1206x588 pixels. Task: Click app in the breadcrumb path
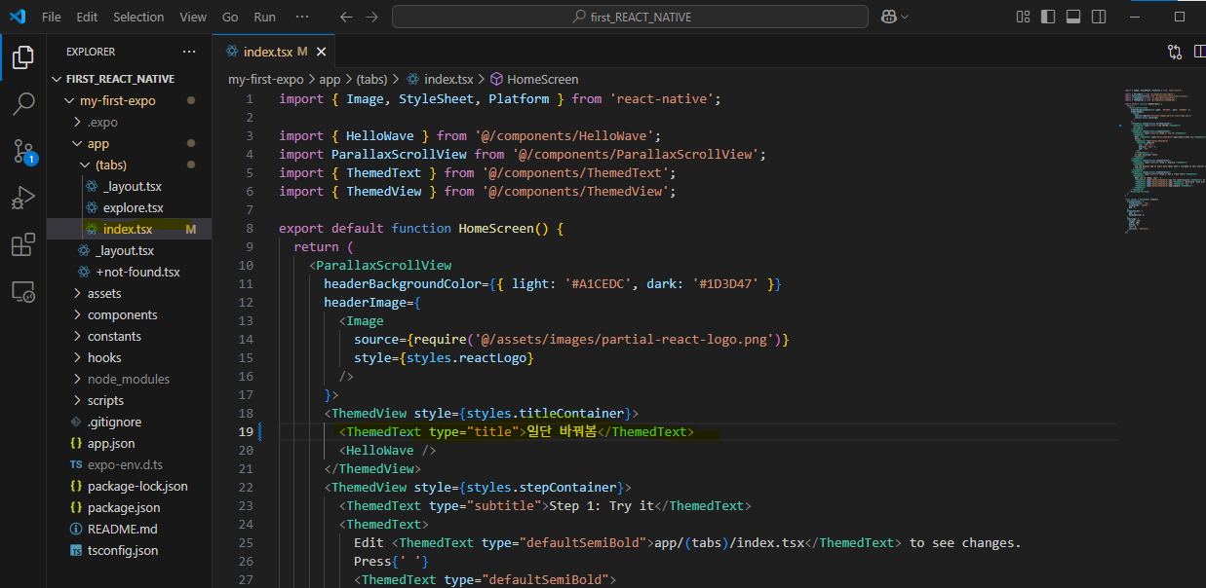coord(330,79)
